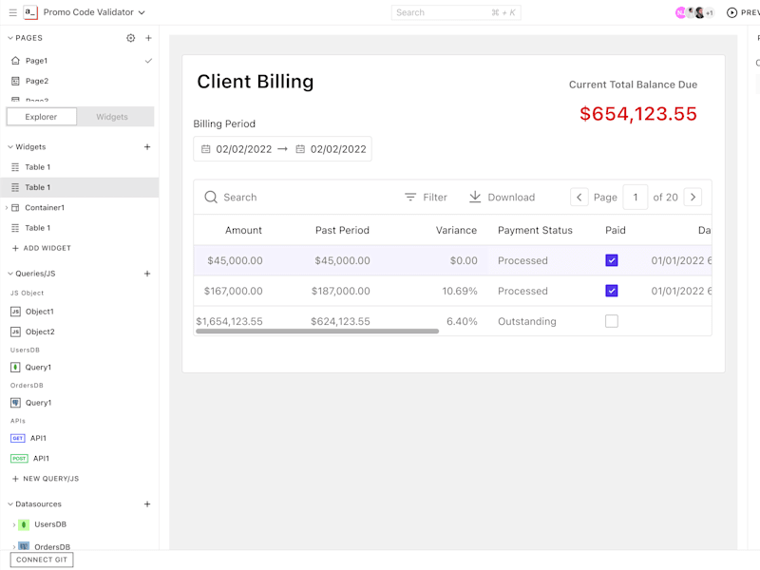Click the table horizontal scrollbar

[x=317, y=332]
